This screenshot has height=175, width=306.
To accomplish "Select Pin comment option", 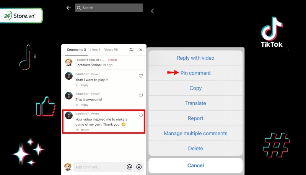I will coord(195,73).
